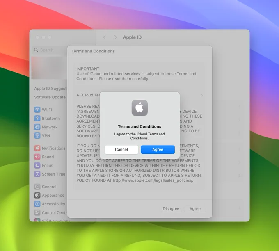This screenshot has height=251, width=279.
Task: Click the apple.com sales policies URL text
Action: tap(153, 180)
